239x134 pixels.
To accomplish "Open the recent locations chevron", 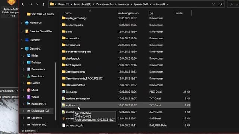I will (37, 4).
